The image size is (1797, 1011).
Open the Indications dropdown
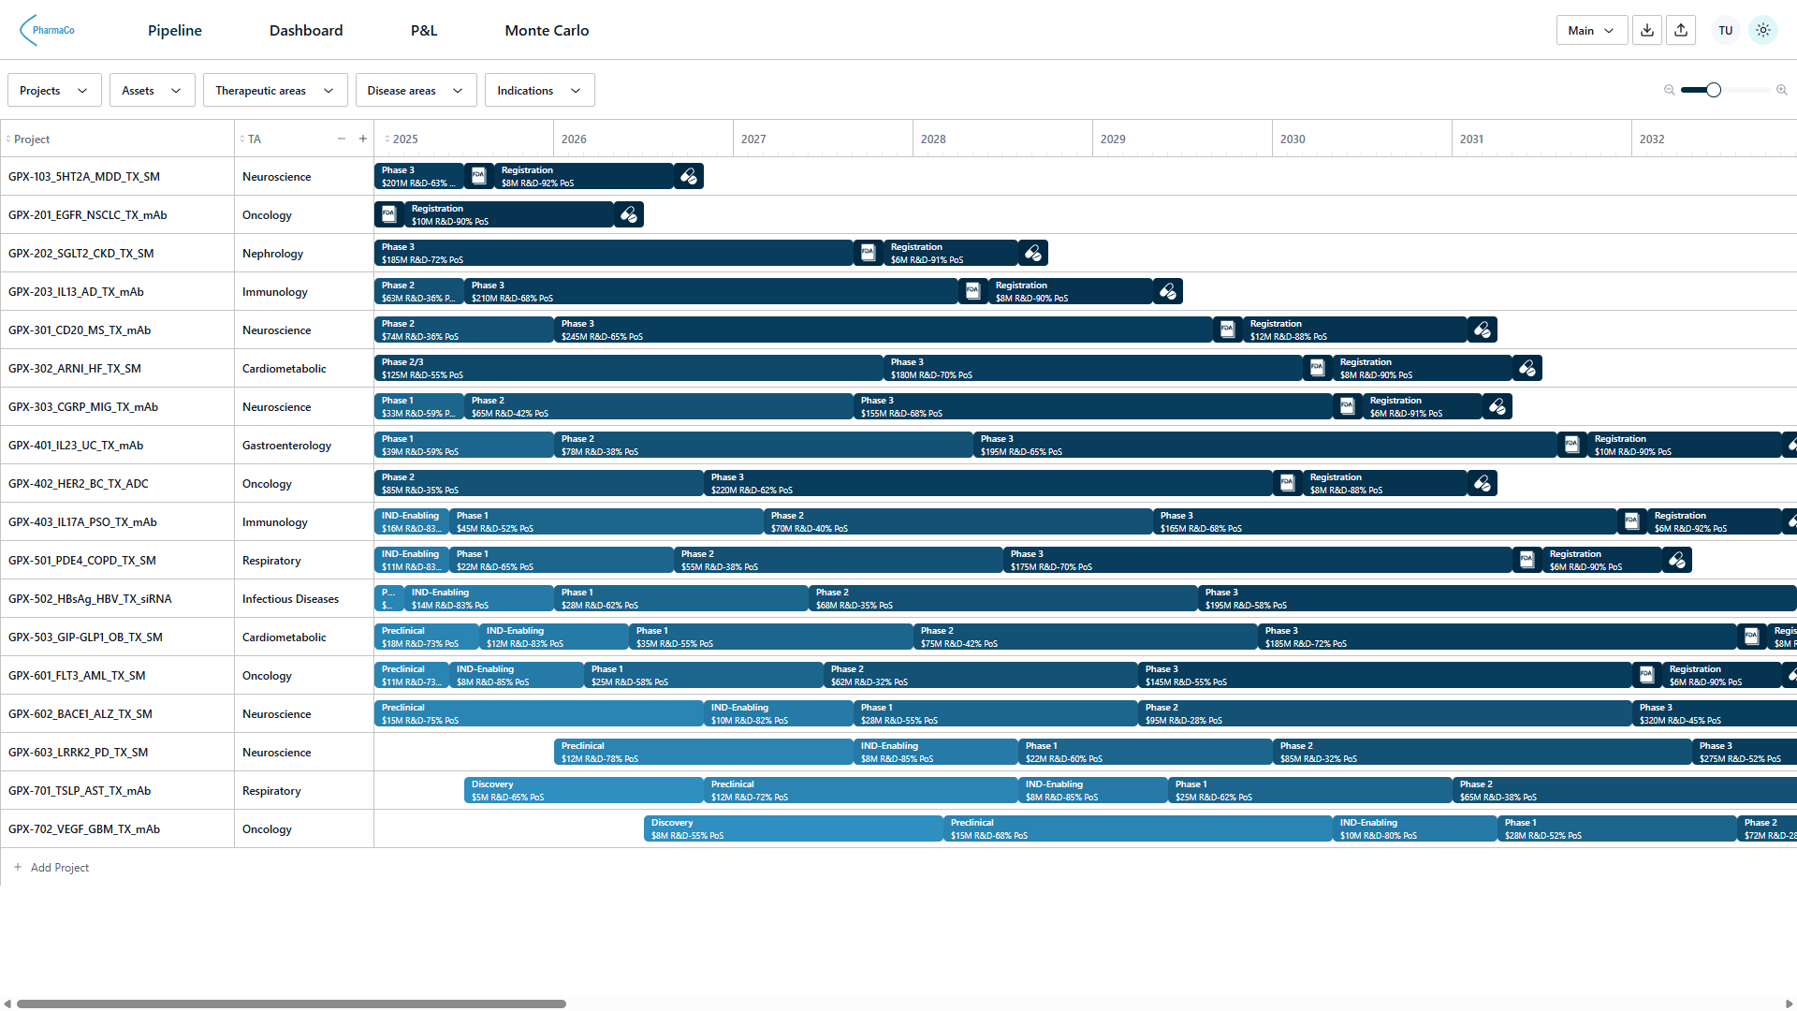[539, 90]
